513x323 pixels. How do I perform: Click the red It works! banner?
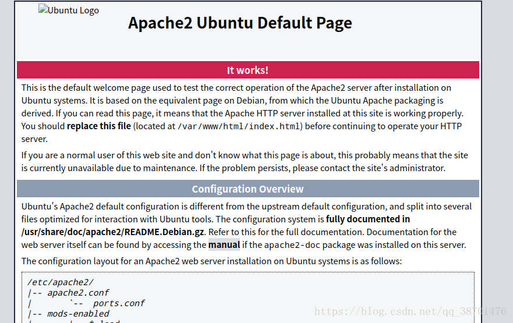247,70
